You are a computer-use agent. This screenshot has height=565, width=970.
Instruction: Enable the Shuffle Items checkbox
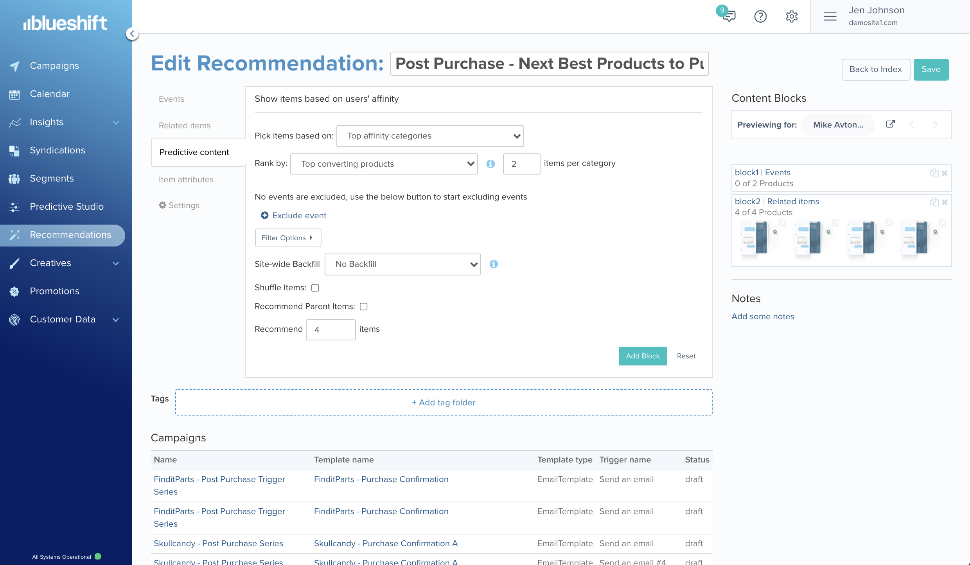[315, 288]
